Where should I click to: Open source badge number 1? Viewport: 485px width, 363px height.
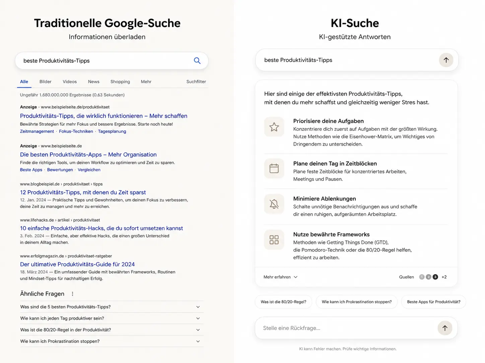(422, 277)
